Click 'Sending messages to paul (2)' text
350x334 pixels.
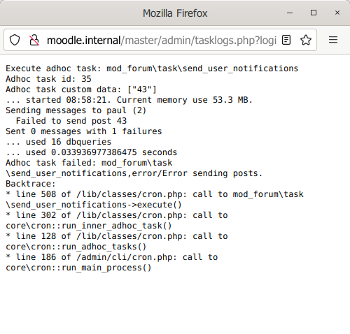[76, 110]
